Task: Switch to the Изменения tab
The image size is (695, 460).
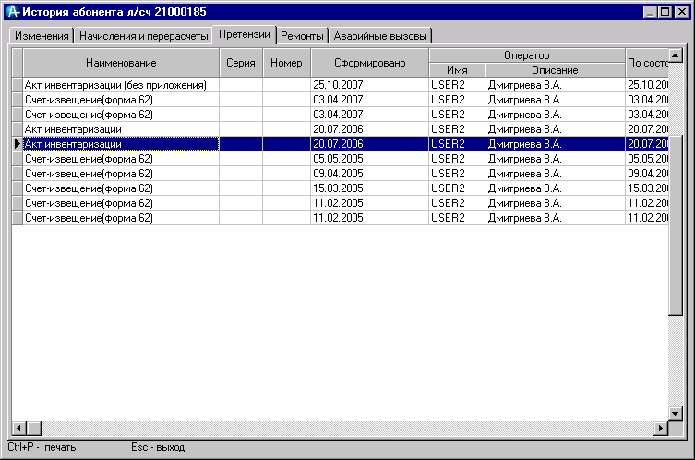Action: tap(42, 36)
